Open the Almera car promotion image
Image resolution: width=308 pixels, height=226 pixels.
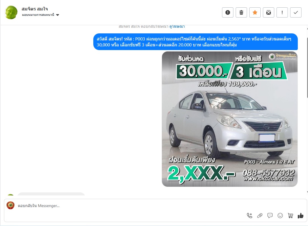point(230,119)
